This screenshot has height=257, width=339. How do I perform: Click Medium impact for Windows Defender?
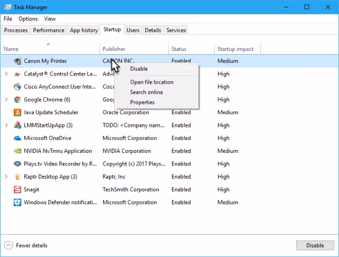[x=228, y=202]
